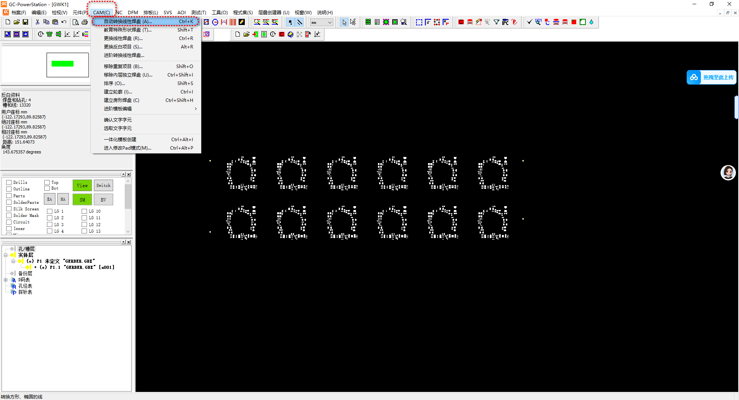Enable the Drills checkbox
The height and width of the screenshot is (400, 739).
point(9,182)
